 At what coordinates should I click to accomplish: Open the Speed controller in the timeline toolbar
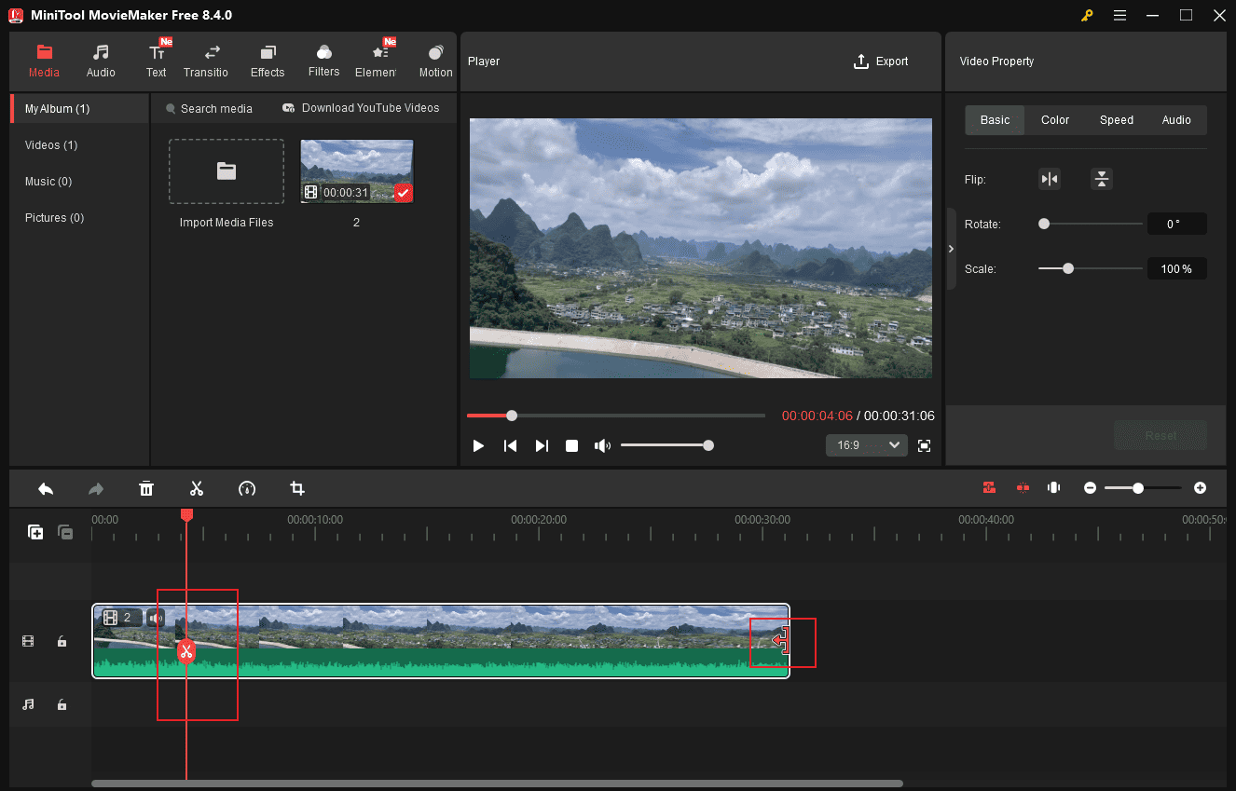coord(247,487)
